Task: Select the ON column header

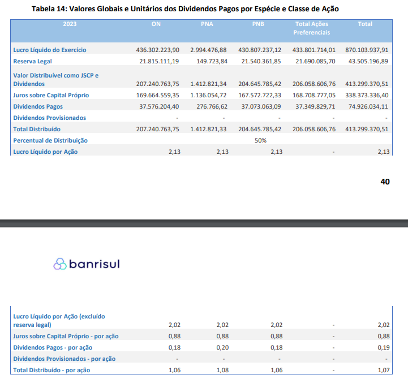Action: (x=156, y=24)
